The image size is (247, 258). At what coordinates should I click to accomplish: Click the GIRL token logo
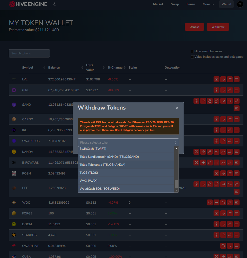pyautogui.click(x=14, y=90)
